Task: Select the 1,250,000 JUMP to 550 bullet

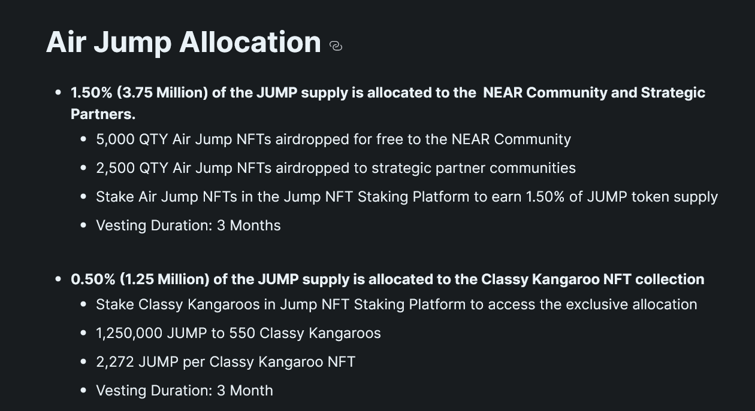Action: click(x=238, y=333)
